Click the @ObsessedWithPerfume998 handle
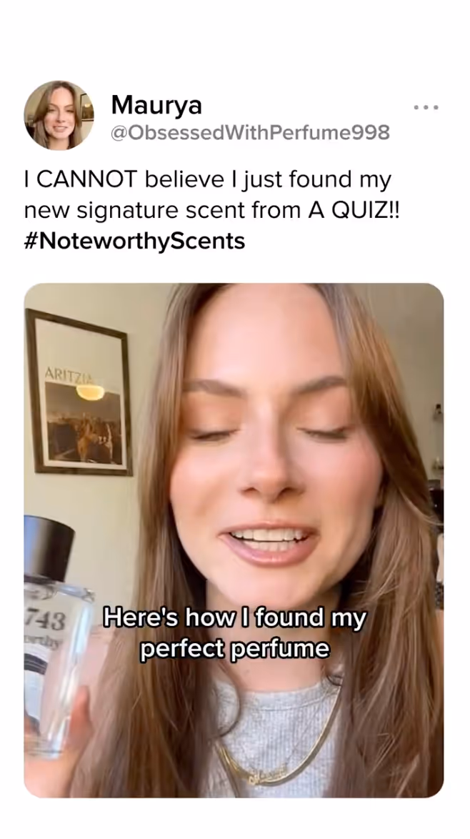The height and width of the screenshot is (839, 470). click(250, 133)
